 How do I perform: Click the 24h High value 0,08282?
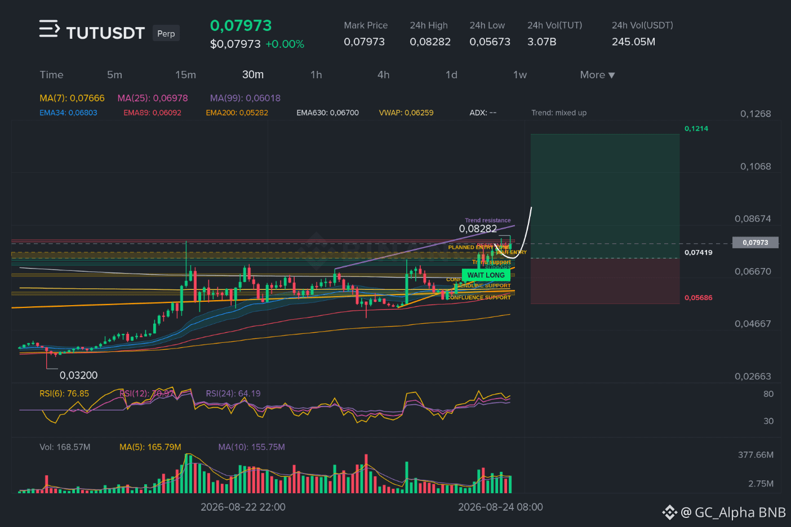[x=430, y=42]
